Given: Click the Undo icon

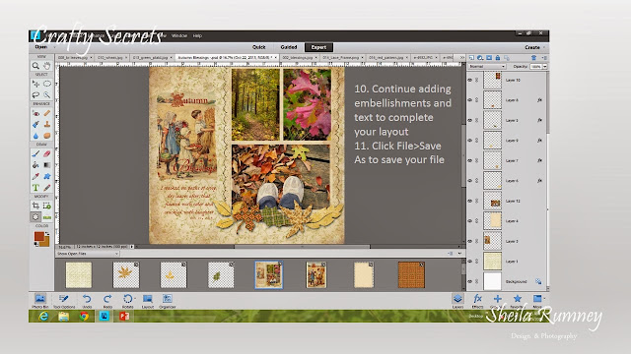Looking at the screenshot, I should (x=87, y=300).
